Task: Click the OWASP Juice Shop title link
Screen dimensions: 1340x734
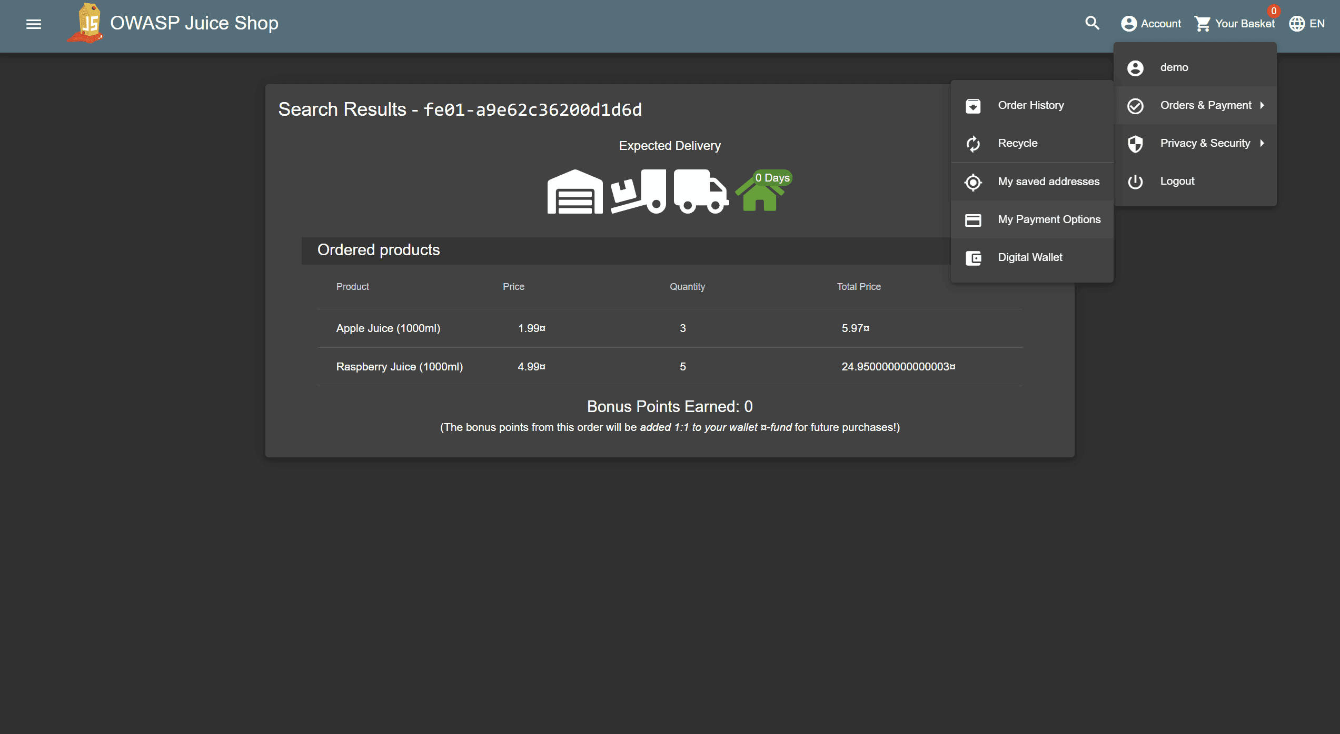Action: (x=194, y=23)
